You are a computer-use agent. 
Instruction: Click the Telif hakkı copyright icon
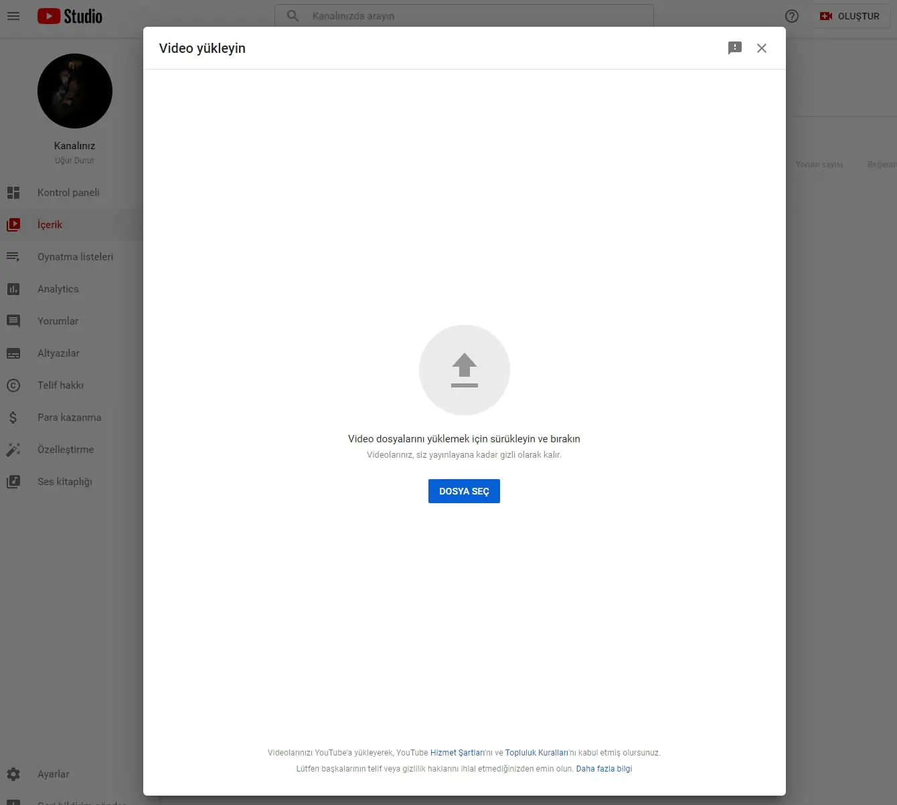(13, 385)
